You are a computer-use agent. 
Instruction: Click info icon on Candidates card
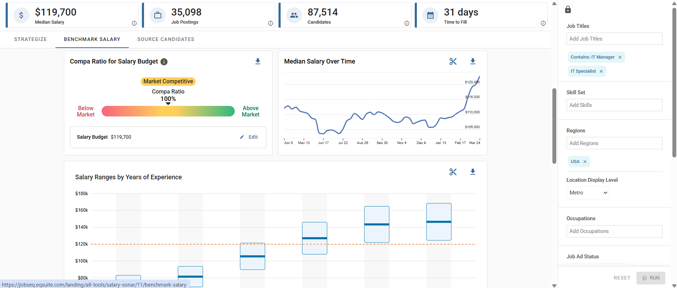pyautogui.click(x=407, y=23)
